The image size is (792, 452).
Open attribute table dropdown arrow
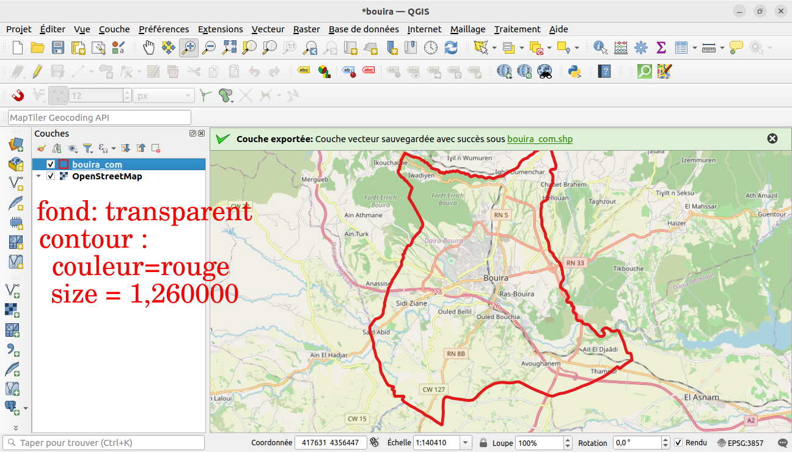[x=695, y=48]
